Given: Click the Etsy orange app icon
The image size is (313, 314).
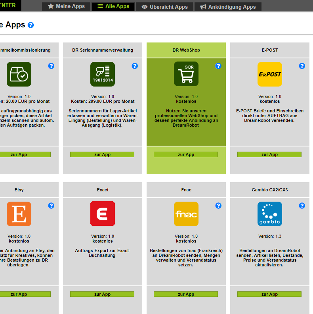Looking at the screenshot, I should 19,214.
